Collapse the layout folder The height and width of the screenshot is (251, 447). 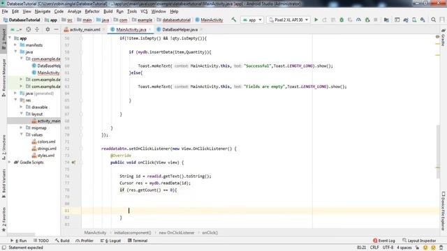pos(21,114)
